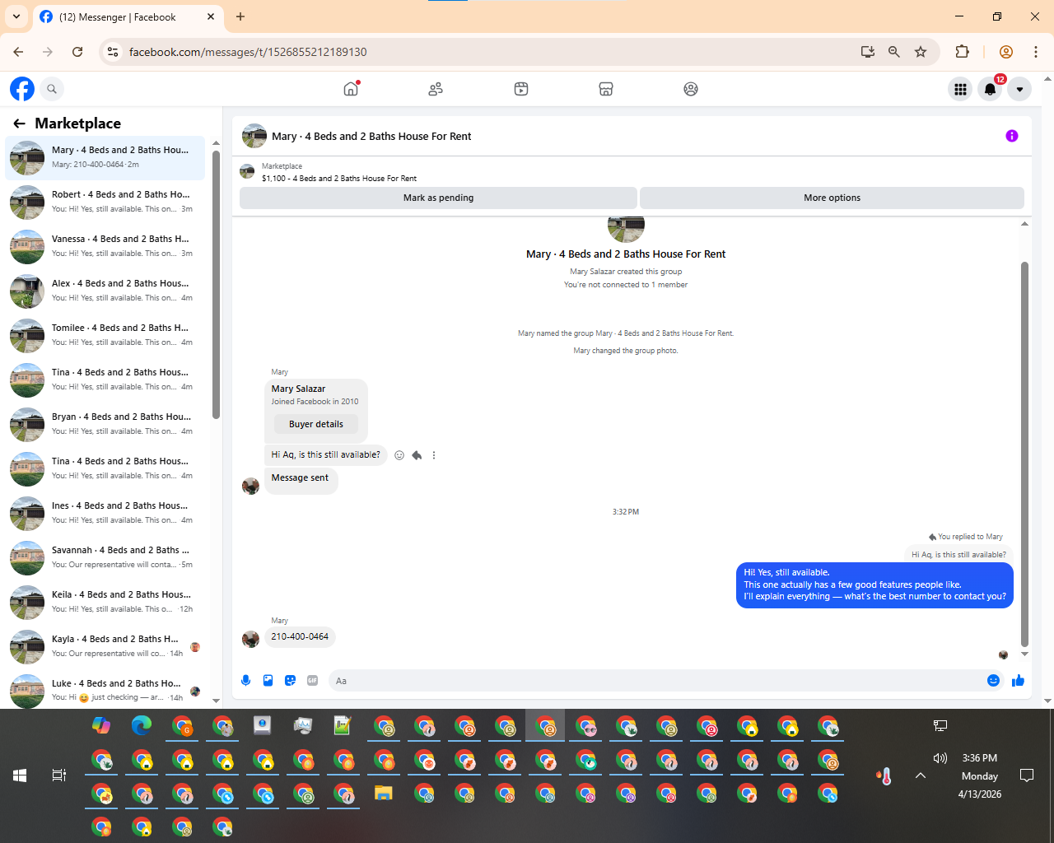The image size is (1054, 843).
Task: View site information icon in address bar
Action: pyautogui.click(x=114, y=52)
